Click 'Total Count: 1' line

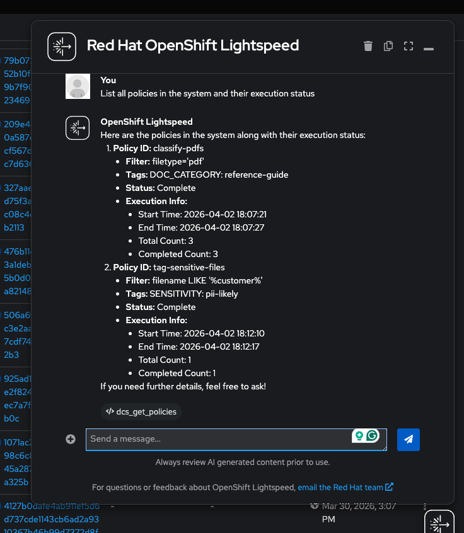pyautogui.click(x=165, y=360)
